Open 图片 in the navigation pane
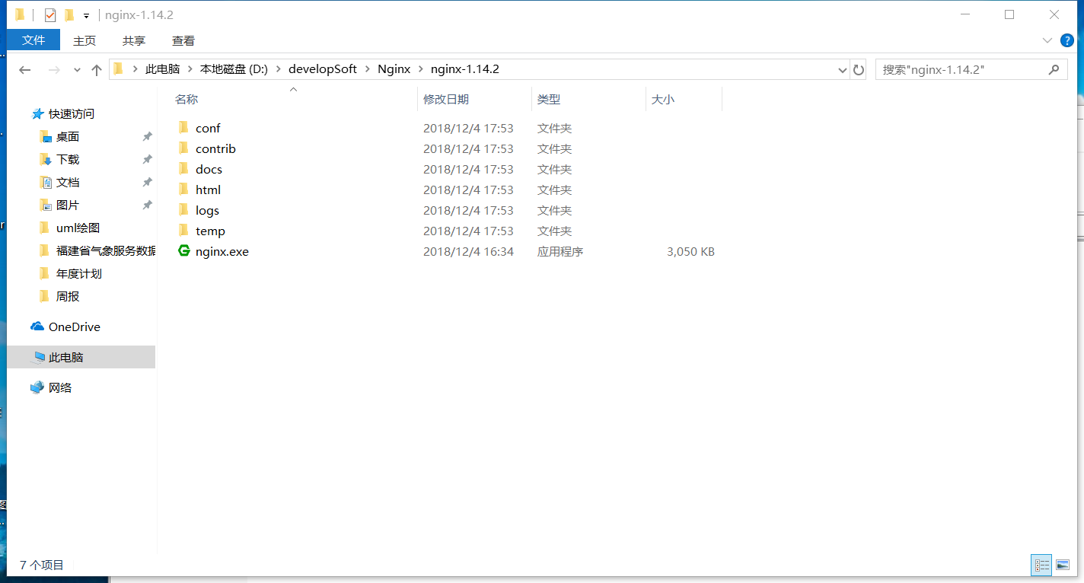This screenshot has height=583, width=1084. (68, 205)
